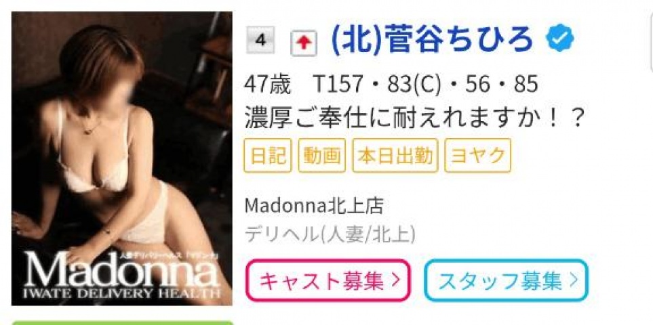Select the 動画 tag
The width and height of the screenshot is (653, 325).
tap(322, 156)
